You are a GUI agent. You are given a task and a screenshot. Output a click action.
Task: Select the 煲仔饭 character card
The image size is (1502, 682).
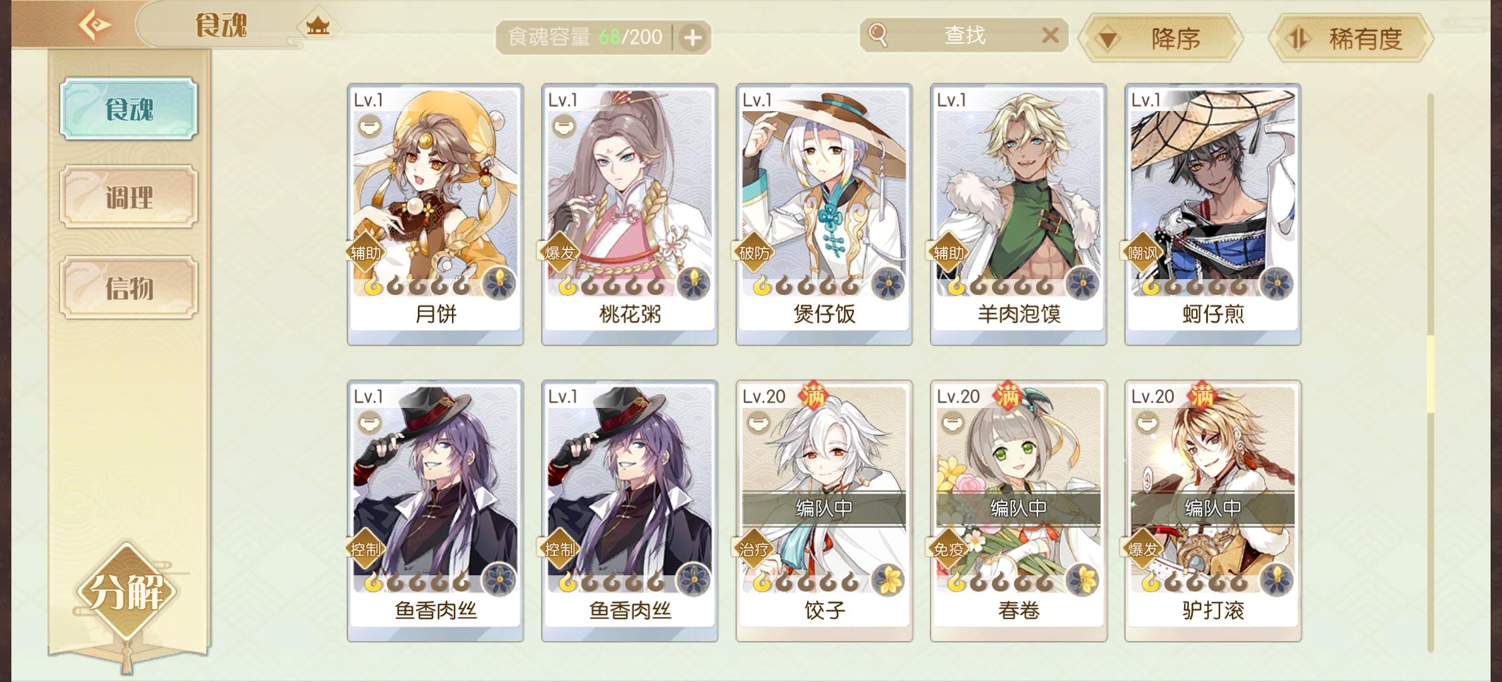[824, 214]
